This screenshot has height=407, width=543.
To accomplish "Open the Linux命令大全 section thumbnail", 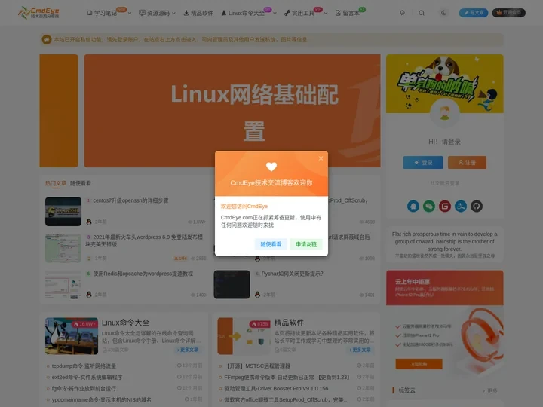I will 72,336.
